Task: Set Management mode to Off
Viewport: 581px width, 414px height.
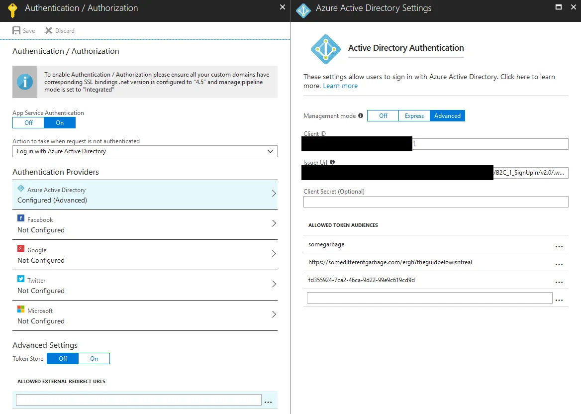Action: (383, 115)
